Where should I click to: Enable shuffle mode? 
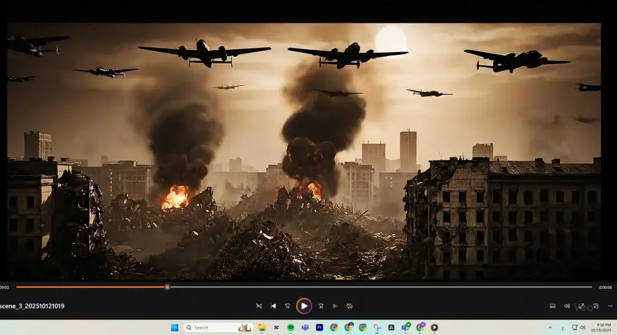(x=259, y=306)
